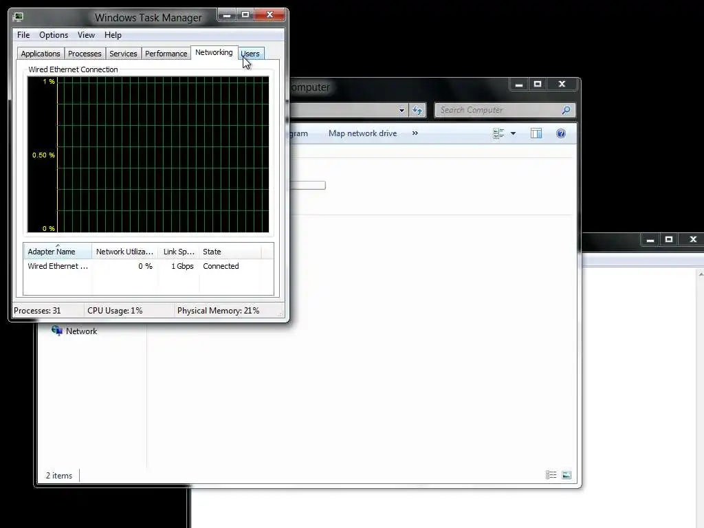704x528 pixels.
Task: Click the CPU Usage: 1% status entry
Action: (x=115, y=311)
